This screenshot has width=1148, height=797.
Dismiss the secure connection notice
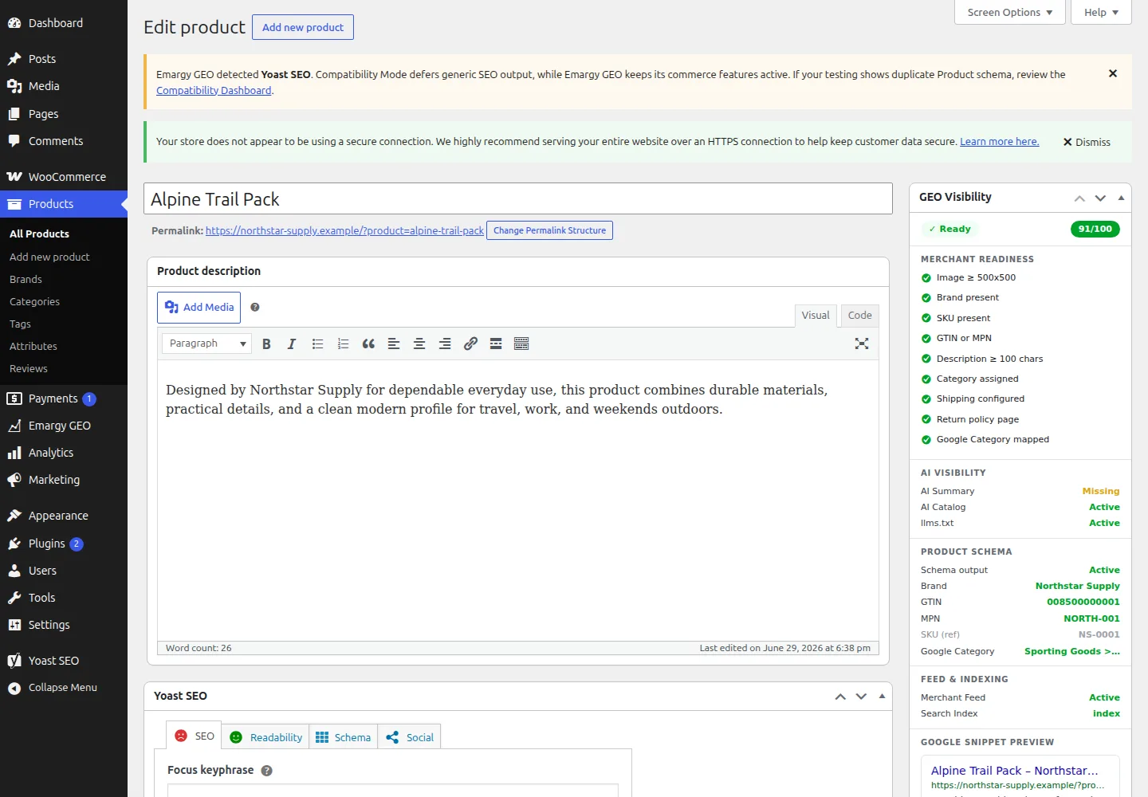(x=1087, y=142)
